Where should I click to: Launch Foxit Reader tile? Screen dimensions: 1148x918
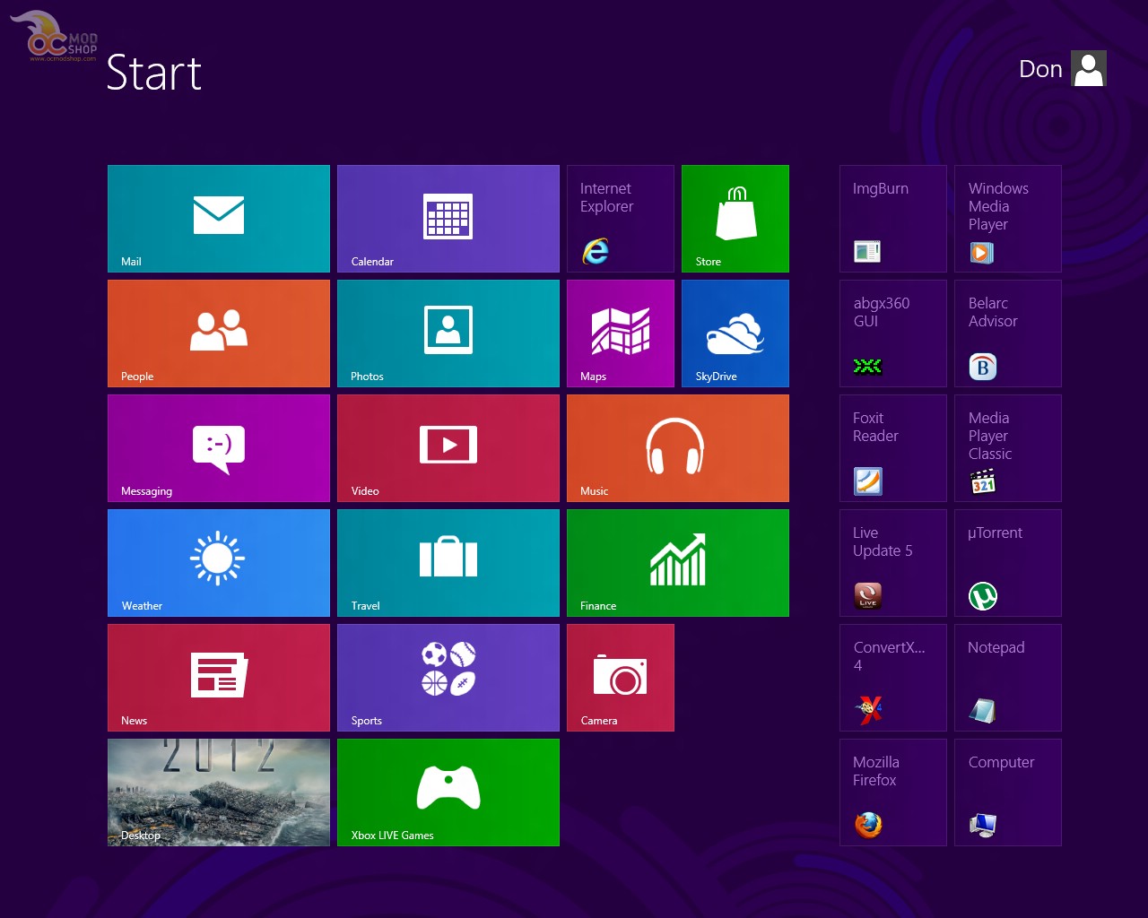(x=893, y=448)
